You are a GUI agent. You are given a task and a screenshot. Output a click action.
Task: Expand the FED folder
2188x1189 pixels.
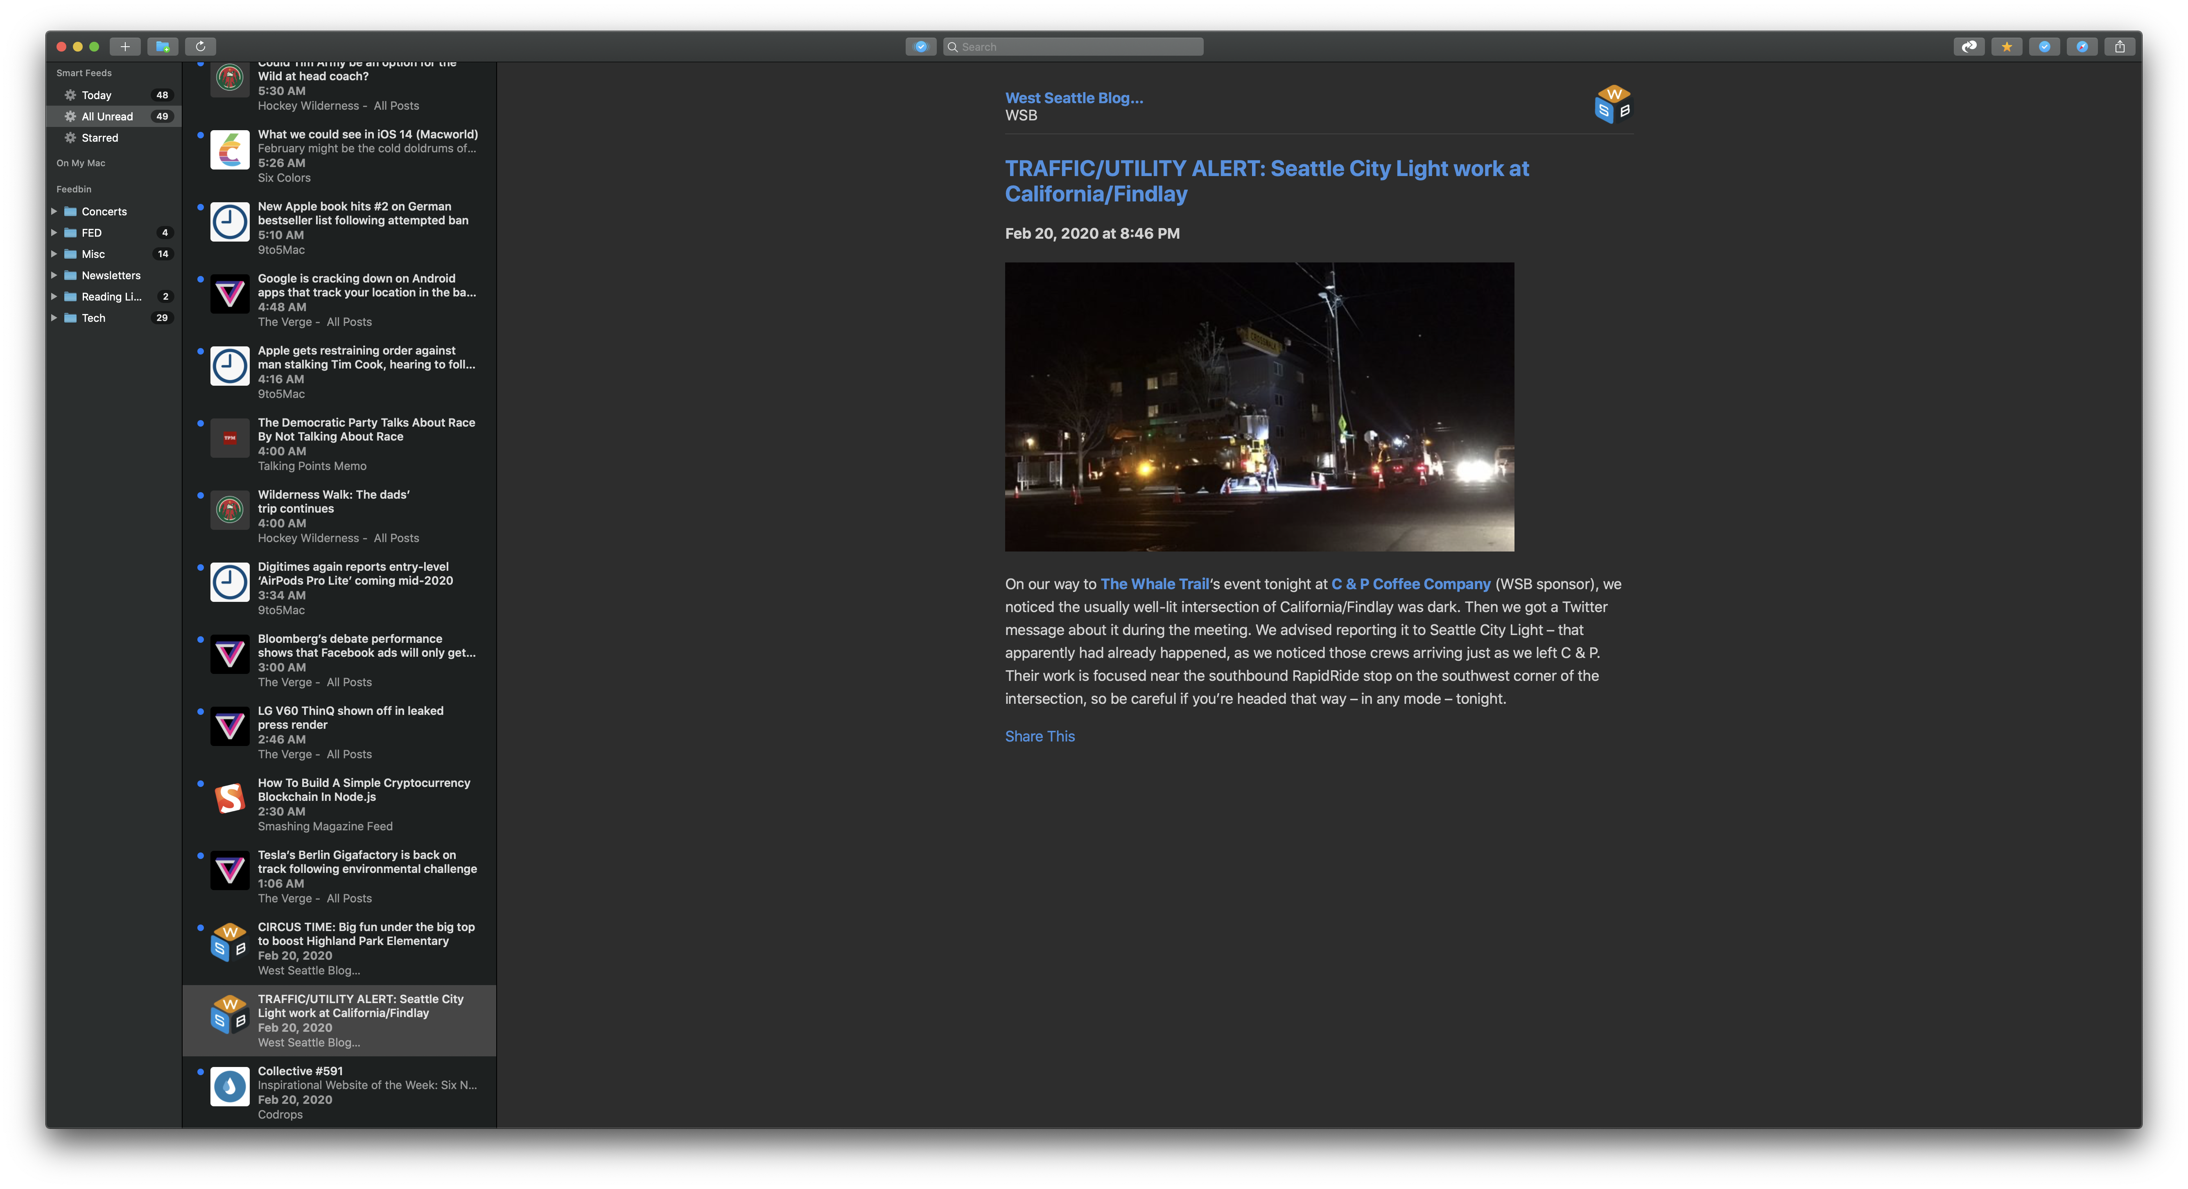tap(54, 233)
